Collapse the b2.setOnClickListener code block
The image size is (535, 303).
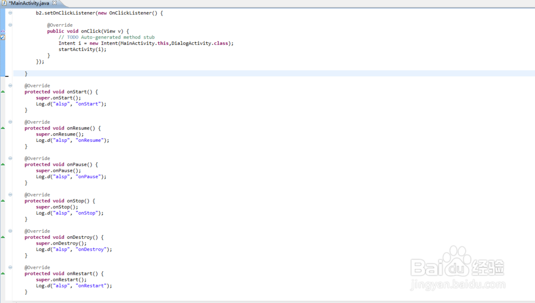10,13
